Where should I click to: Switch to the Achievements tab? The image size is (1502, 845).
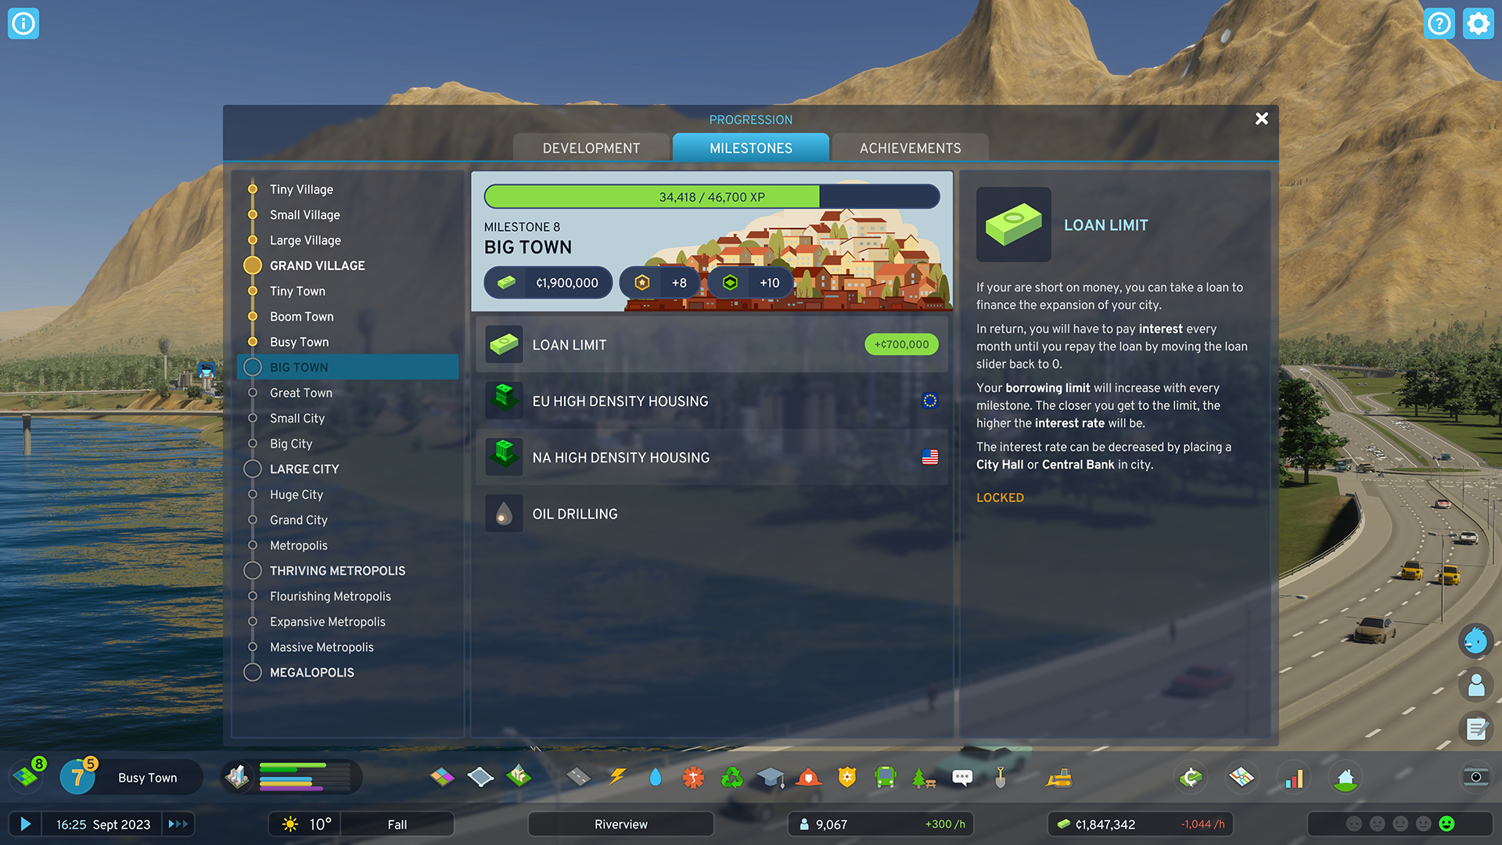coord(910,148)
